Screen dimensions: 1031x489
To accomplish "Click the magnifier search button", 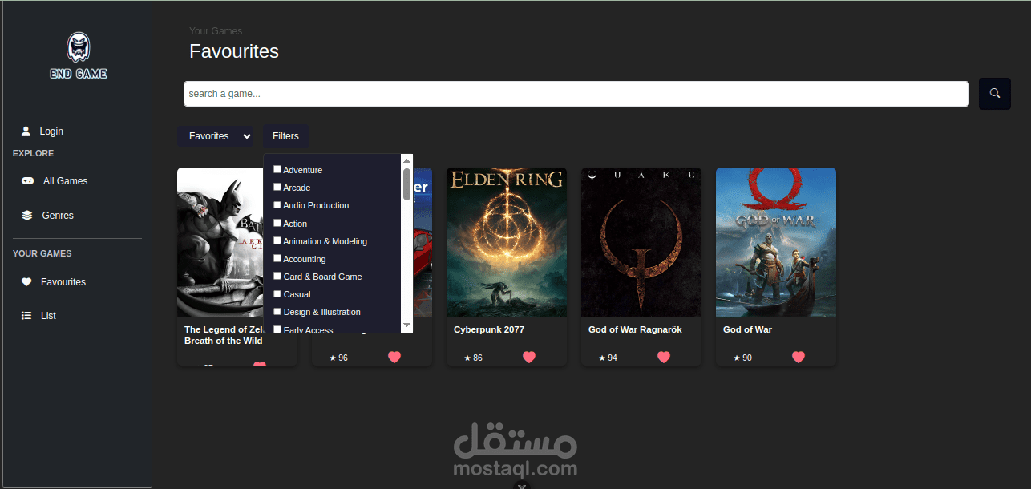I will point(995,94).
